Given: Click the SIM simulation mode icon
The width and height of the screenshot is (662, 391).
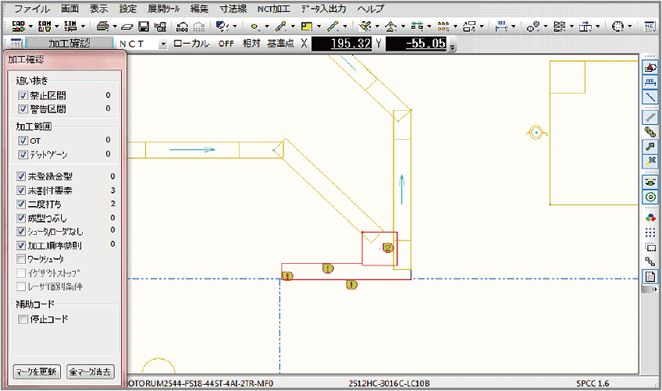Looking at the screenshot, I should tap(70, 27).
